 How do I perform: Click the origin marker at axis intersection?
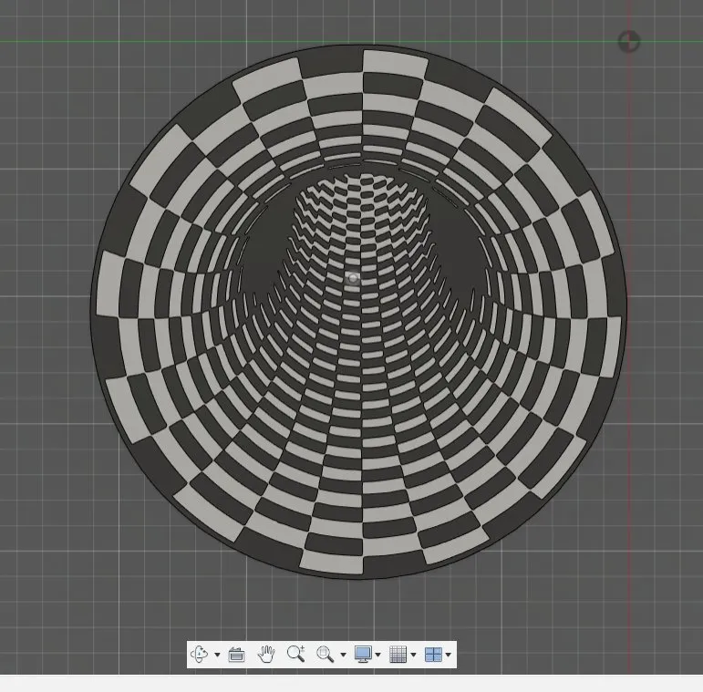[629, 42]
